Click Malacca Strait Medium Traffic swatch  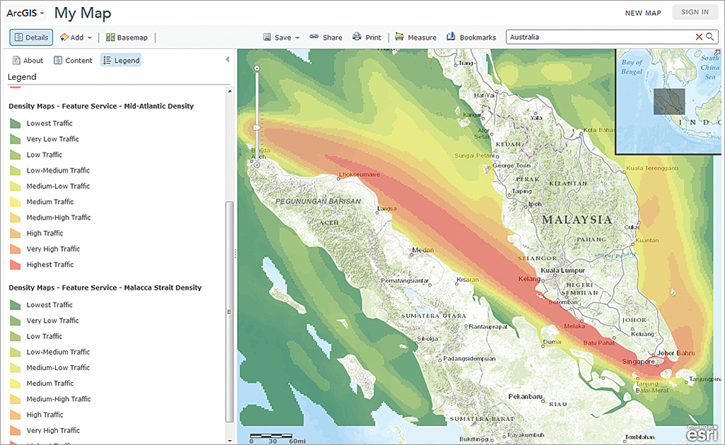[x=16, y=383]
